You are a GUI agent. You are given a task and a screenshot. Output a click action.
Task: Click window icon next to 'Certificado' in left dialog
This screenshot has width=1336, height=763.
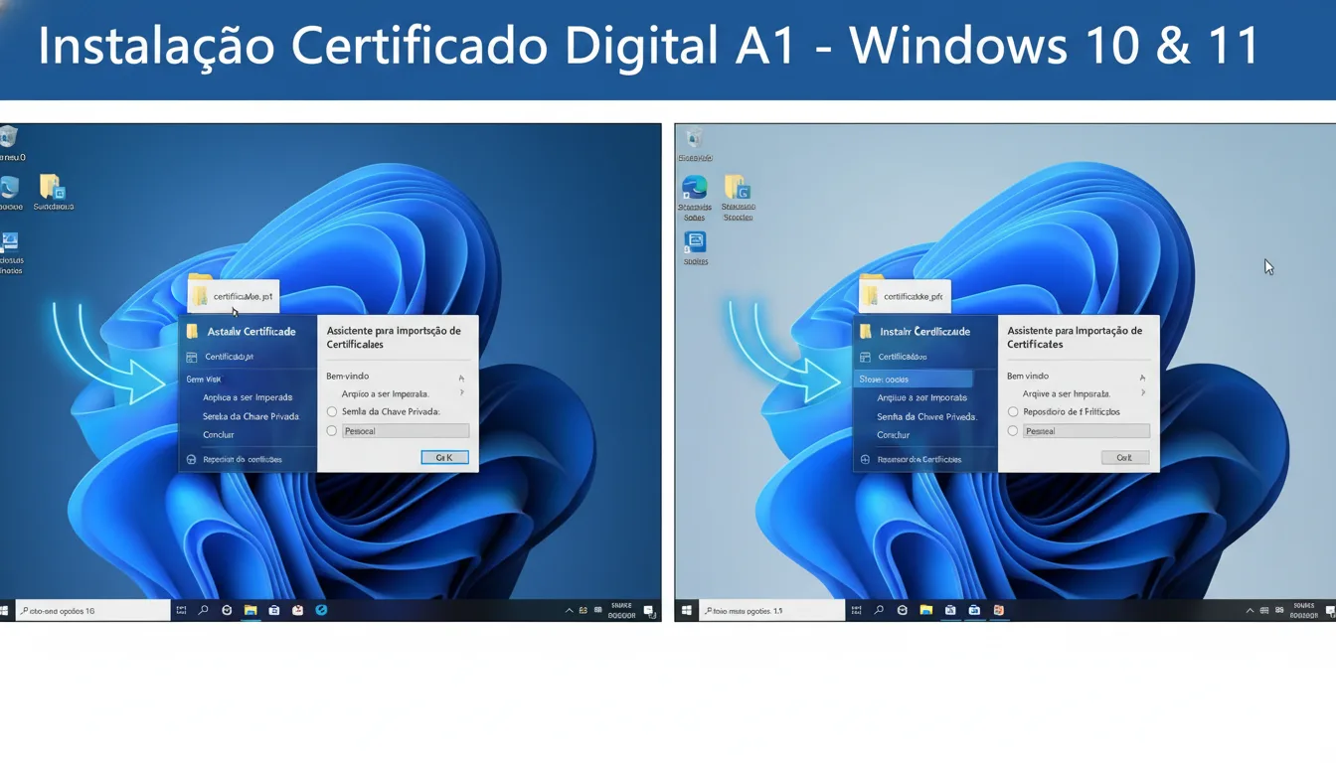[192, 357]
